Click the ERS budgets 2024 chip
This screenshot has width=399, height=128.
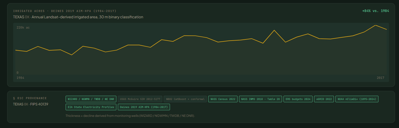tap(298, 99)
